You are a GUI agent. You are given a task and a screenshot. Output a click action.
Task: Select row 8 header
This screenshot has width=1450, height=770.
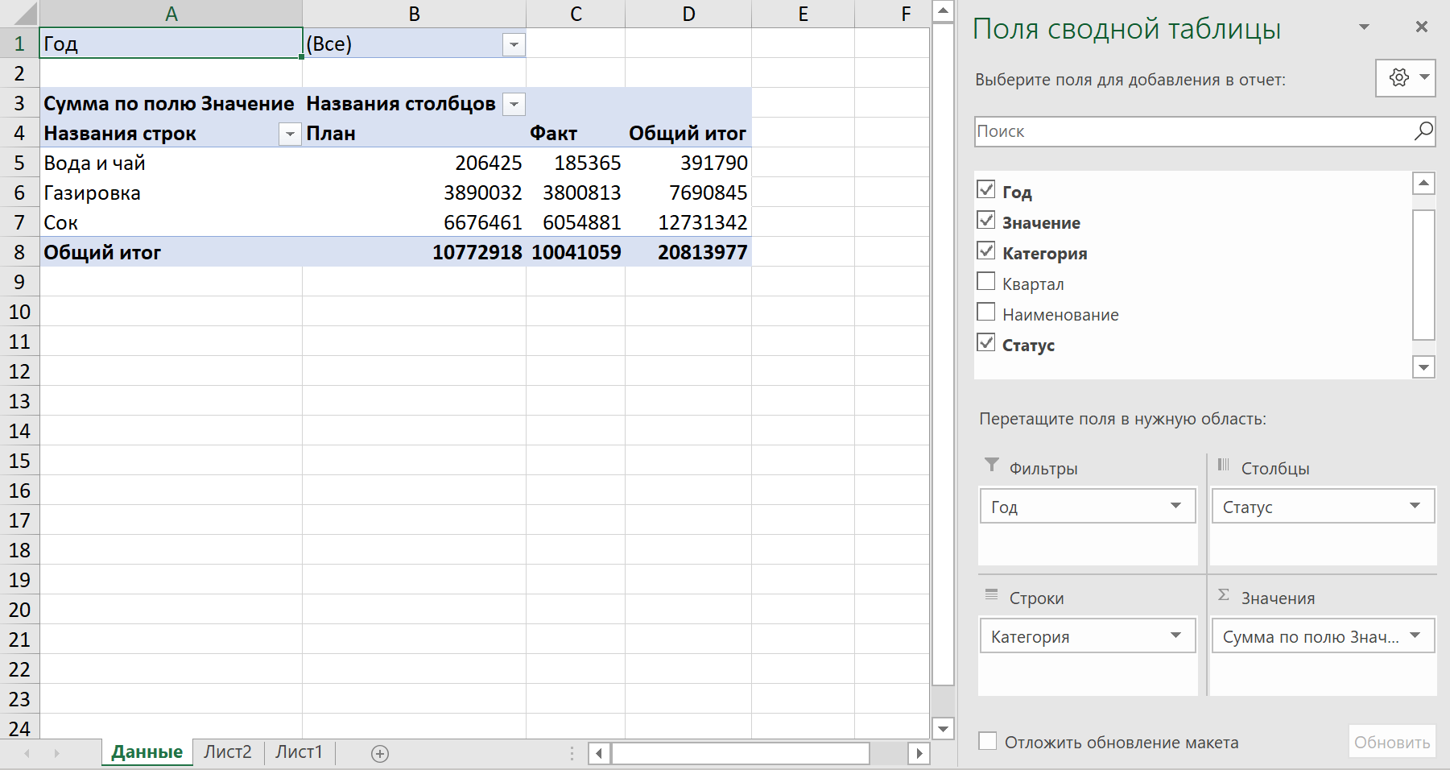coord(19,252)
